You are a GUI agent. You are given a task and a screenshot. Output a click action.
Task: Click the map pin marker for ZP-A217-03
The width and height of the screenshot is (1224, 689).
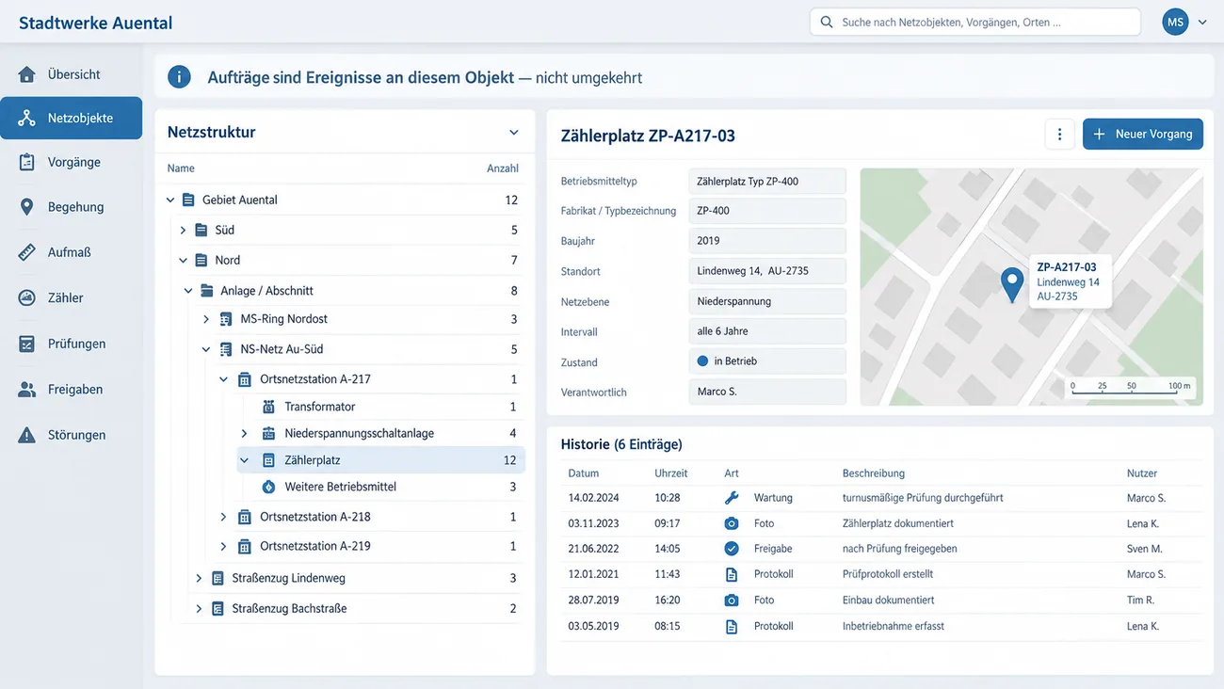click(1012, 284)
